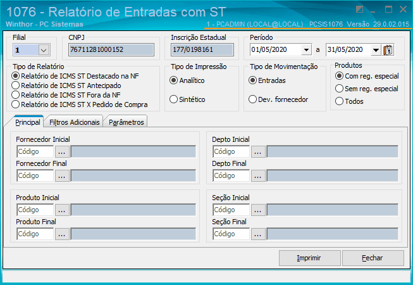
Task: Click the Fornecedor Inicial description box
Action: (133, 152)
